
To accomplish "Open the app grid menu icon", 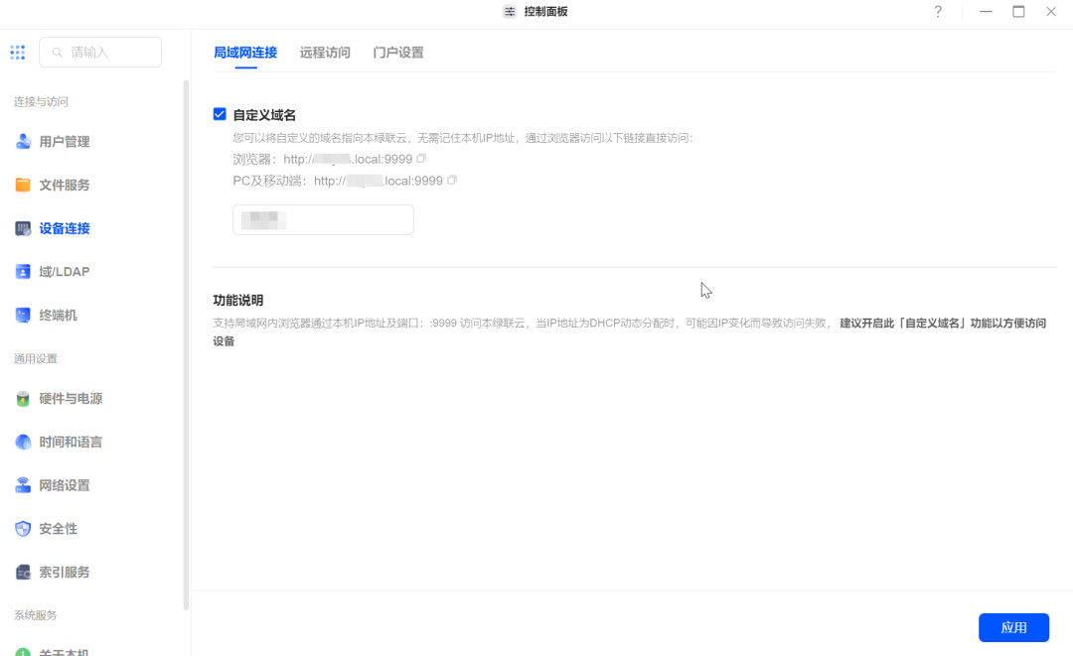I will point(18,52).
